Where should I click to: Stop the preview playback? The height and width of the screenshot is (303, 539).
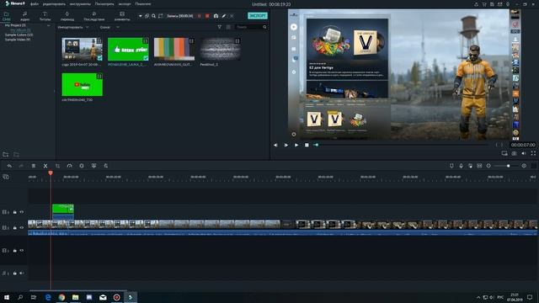pyautogui.click(x=307, y=145)
